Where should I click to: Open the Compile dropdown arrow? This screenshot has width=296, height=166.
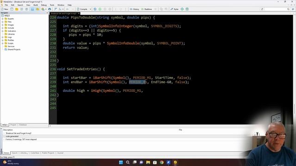tap(91, 9)
